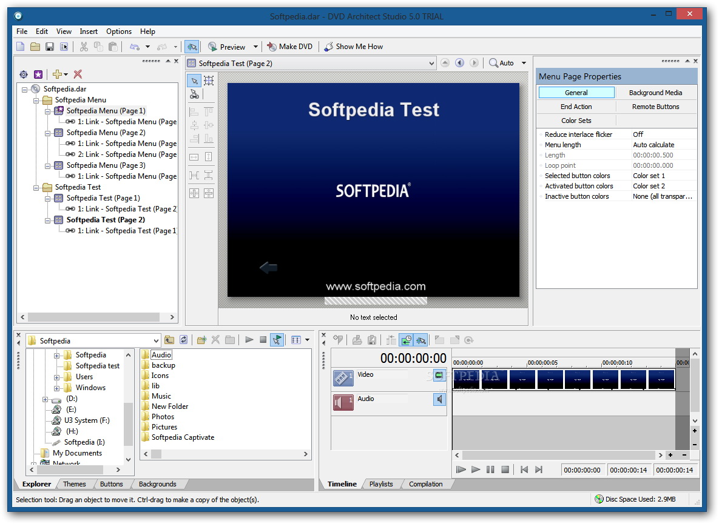Open the Softpedia Test (Page 2) page dropdown

coord(431,63)
